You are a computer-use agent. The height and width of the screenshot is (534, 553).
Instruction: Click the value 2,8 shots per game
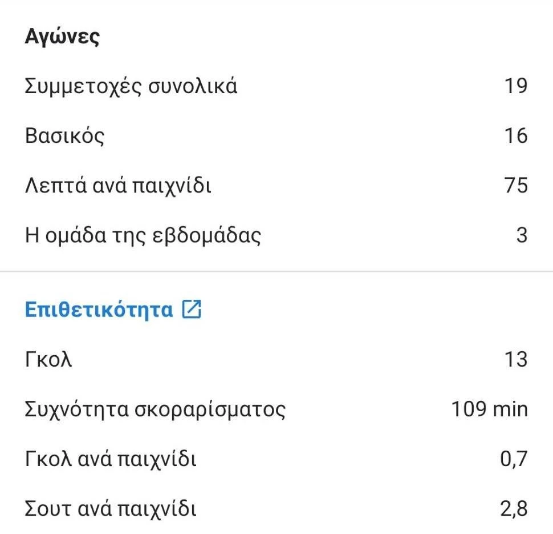(515, 507)
